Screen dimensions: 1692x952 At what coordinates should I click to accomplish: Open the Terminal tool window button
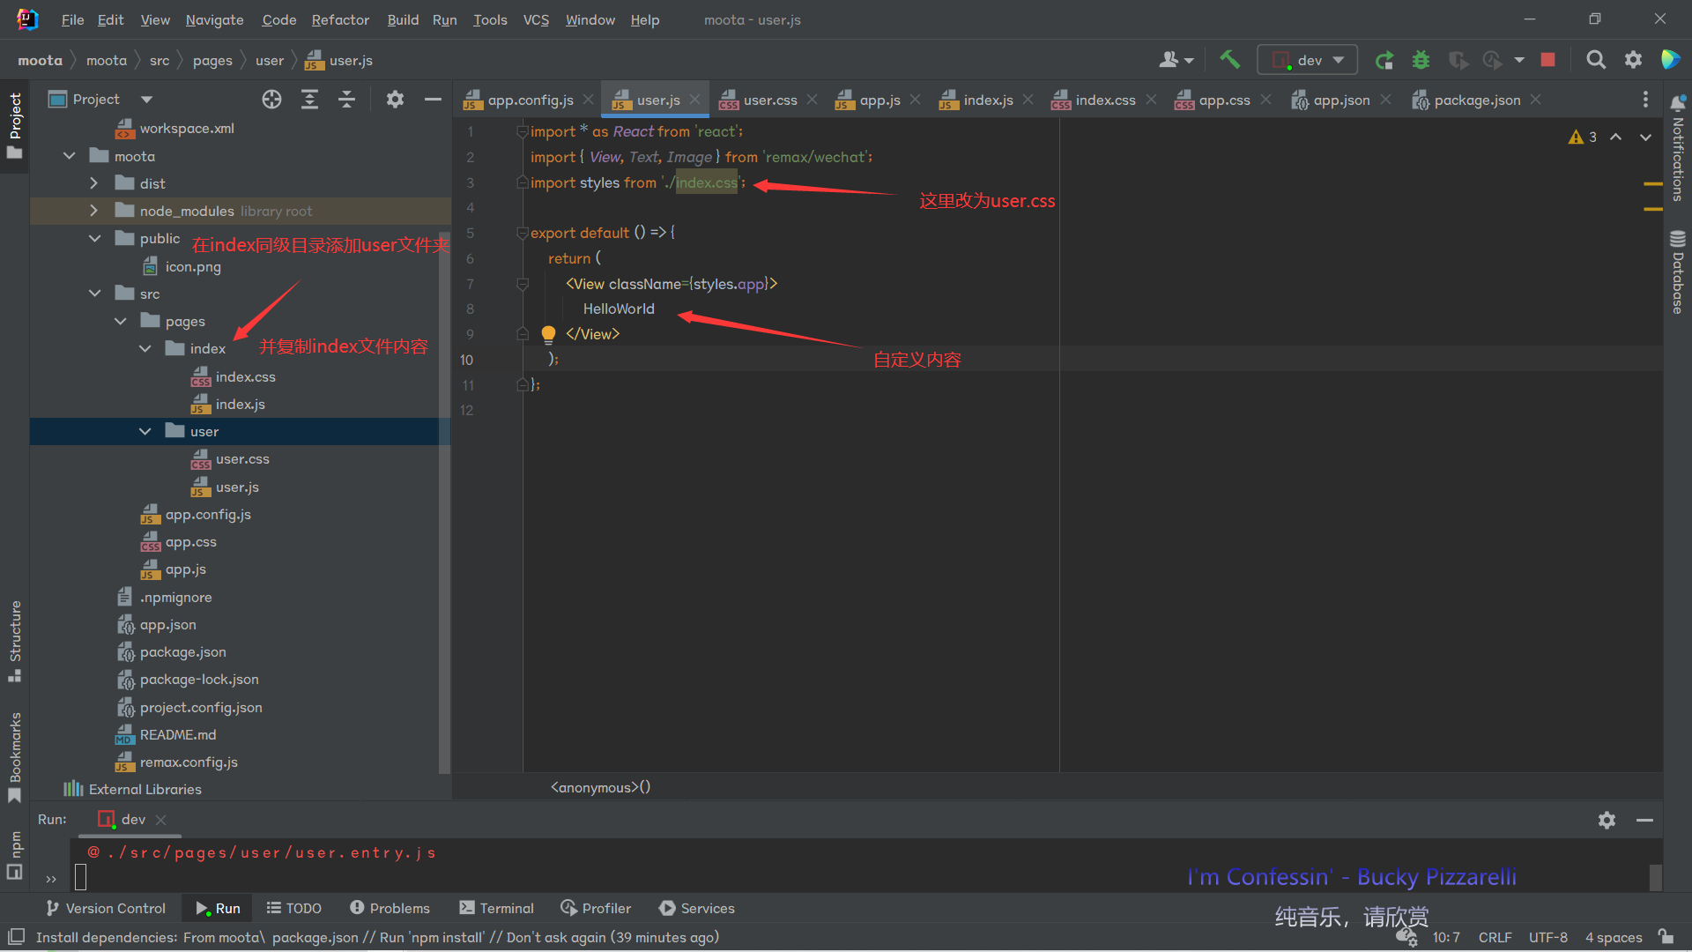[496, 908]
